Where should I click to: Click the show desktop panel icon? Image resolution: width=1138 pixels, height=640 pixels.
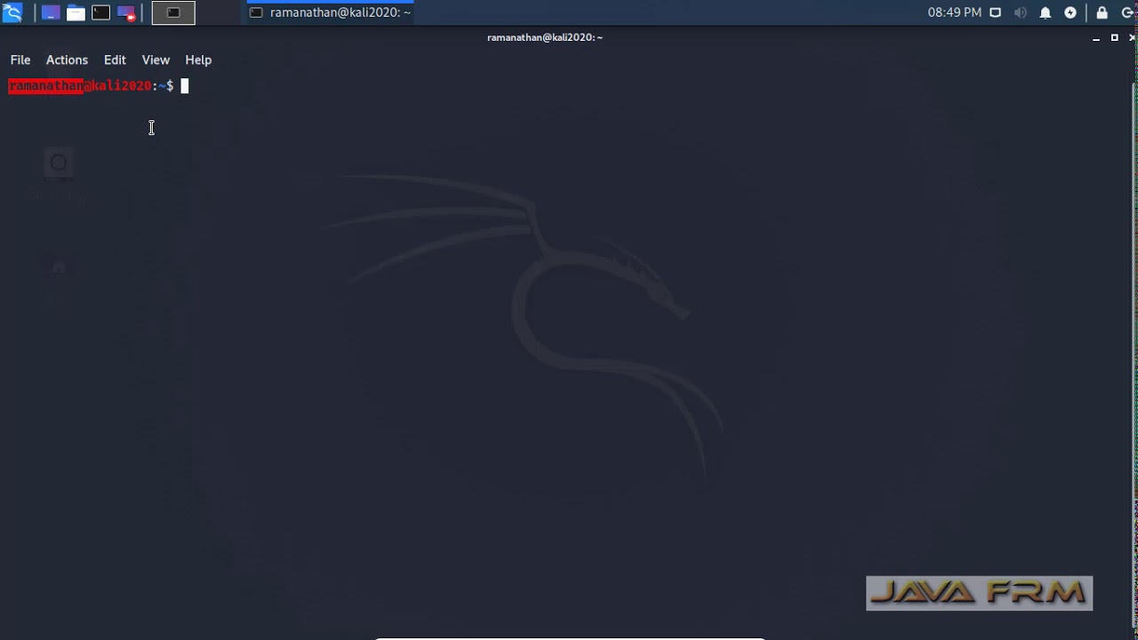pos(51,12)
